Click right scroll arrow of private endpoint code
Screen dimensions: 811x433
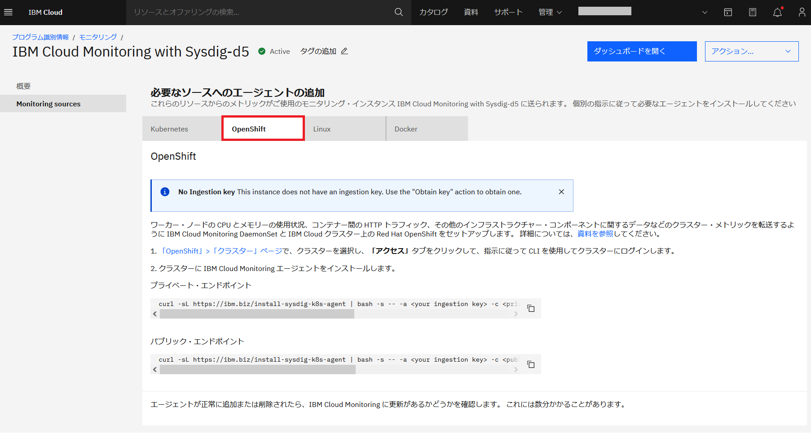516,314
